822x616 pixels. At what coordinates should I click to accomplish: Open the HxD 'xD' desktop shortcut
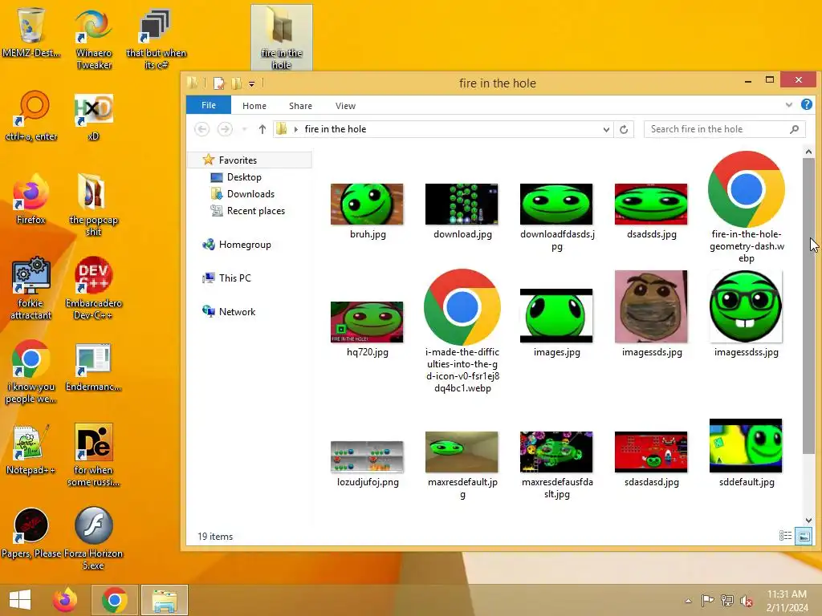pos(94,116)
